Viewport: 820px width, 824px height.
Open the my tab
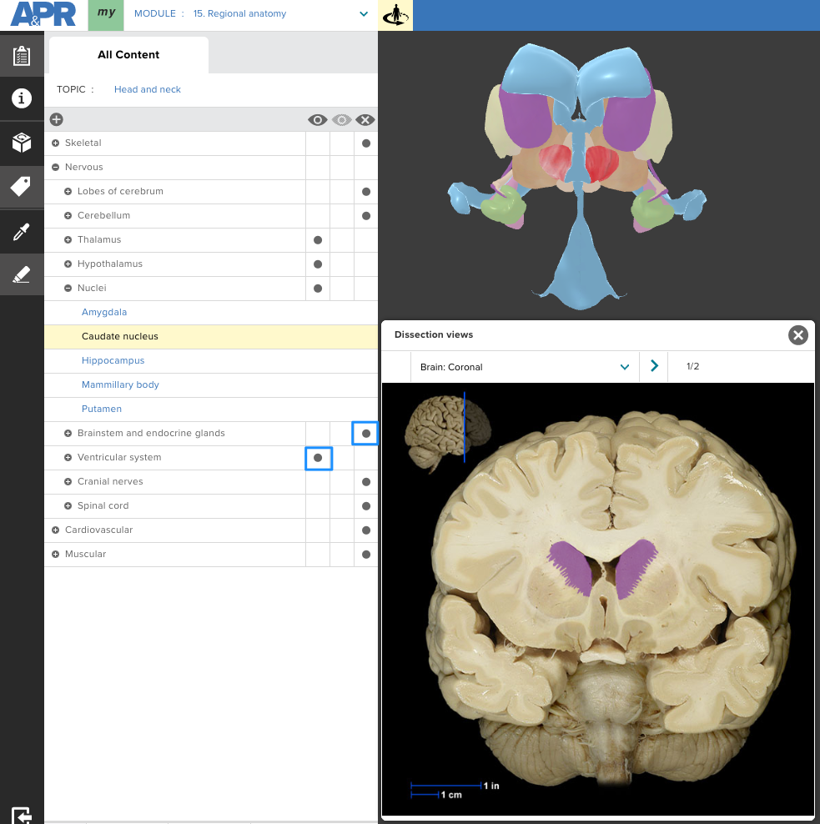point(106,15)
